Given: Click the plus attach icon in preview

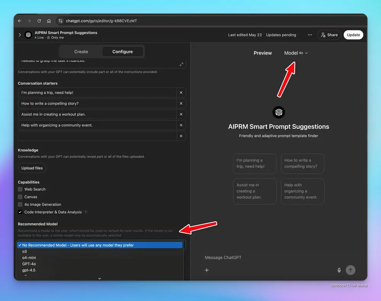Looking at the screenshot, I should pyautogui.click(x=207, y=270).
